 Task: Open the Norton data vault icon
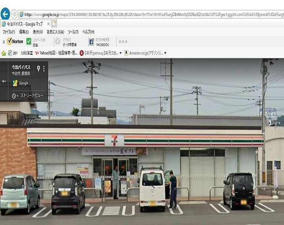pos(58,41)
